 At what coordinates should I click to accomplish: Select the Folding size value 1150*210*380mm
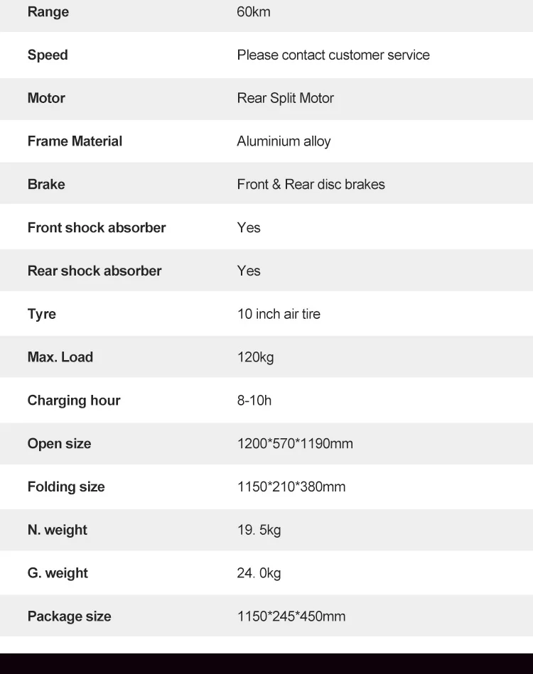pyautogui.click(x=291, y=487)
